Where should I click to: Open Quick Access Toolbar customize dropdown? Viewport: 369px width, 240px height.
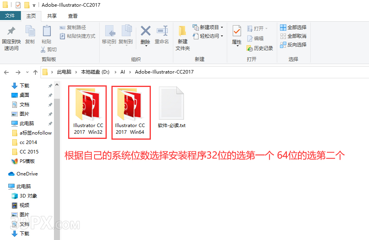[x=34, y=5]
